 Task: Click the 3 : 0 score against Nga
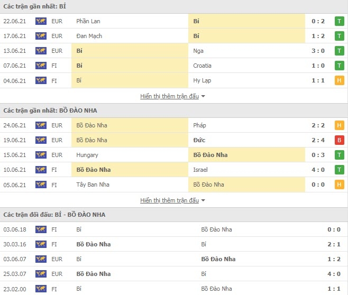(318, 51)
